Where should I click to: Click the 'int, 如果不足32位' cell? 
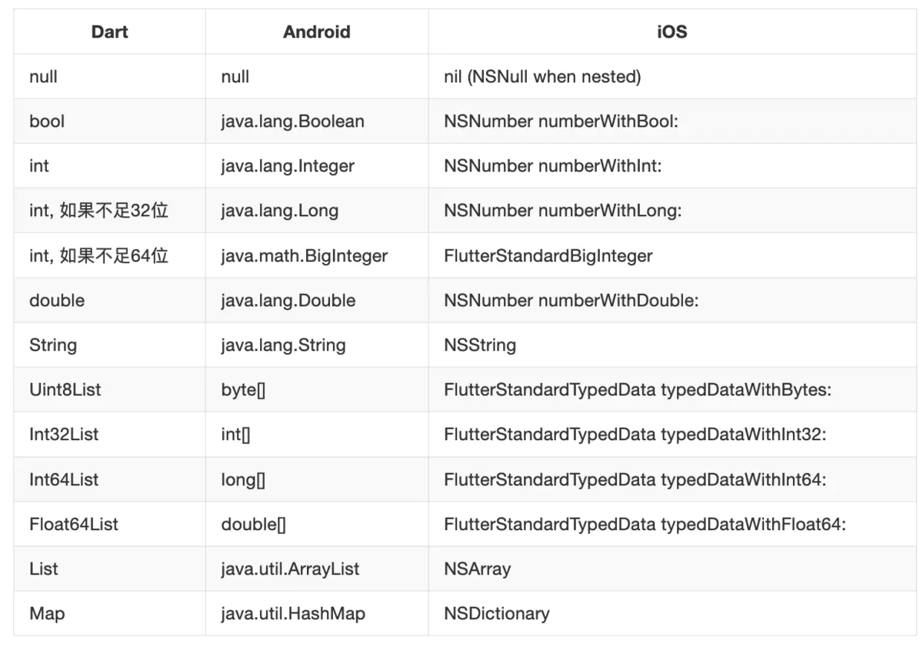click(109, 211)
